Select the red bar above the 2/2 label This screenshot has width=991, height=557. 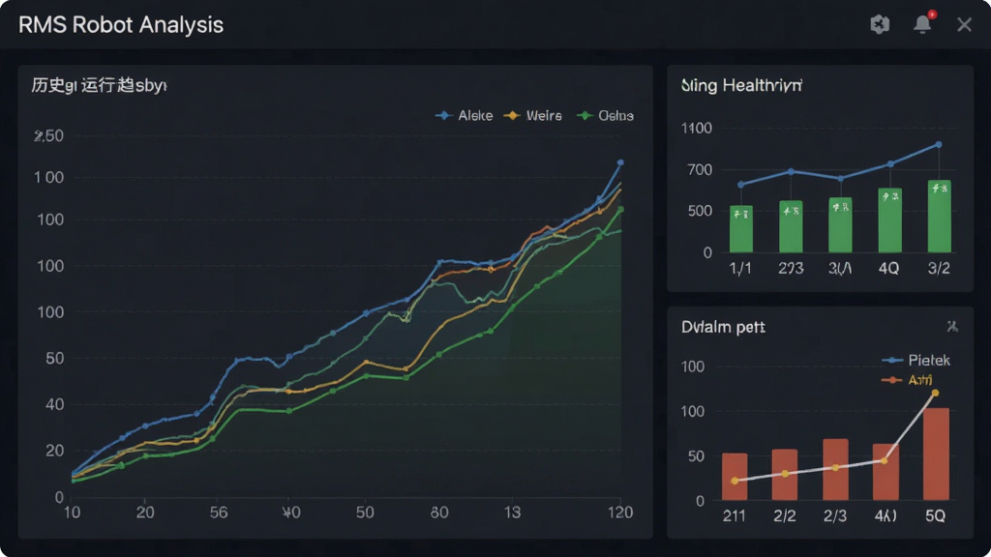click(x=784, y=475)
